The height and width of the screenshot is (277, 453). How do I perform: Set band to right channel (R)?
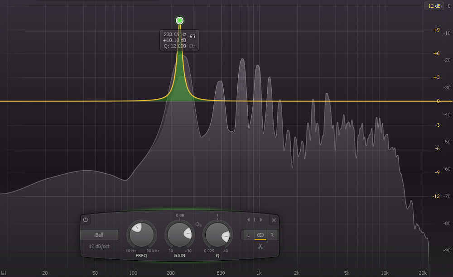pos(272,235)
